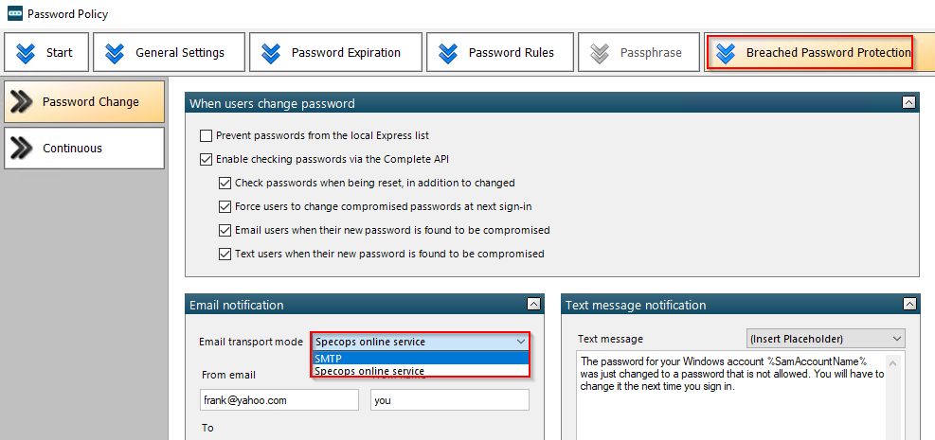Click the greyed Passphrase chevron icon
The height and width of the screenshot is (440, 935).
click(600, 52)
